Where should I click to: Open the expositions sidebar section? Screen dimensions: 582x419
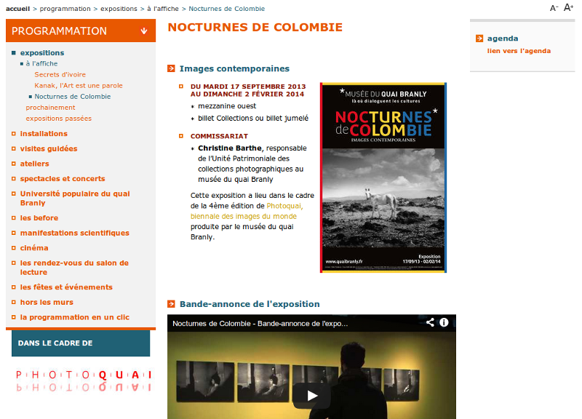42,52
